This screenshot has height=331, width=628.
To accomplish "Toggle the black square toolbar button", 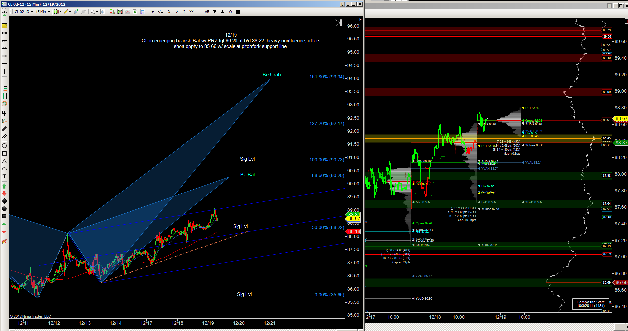I will coord(237,12).
